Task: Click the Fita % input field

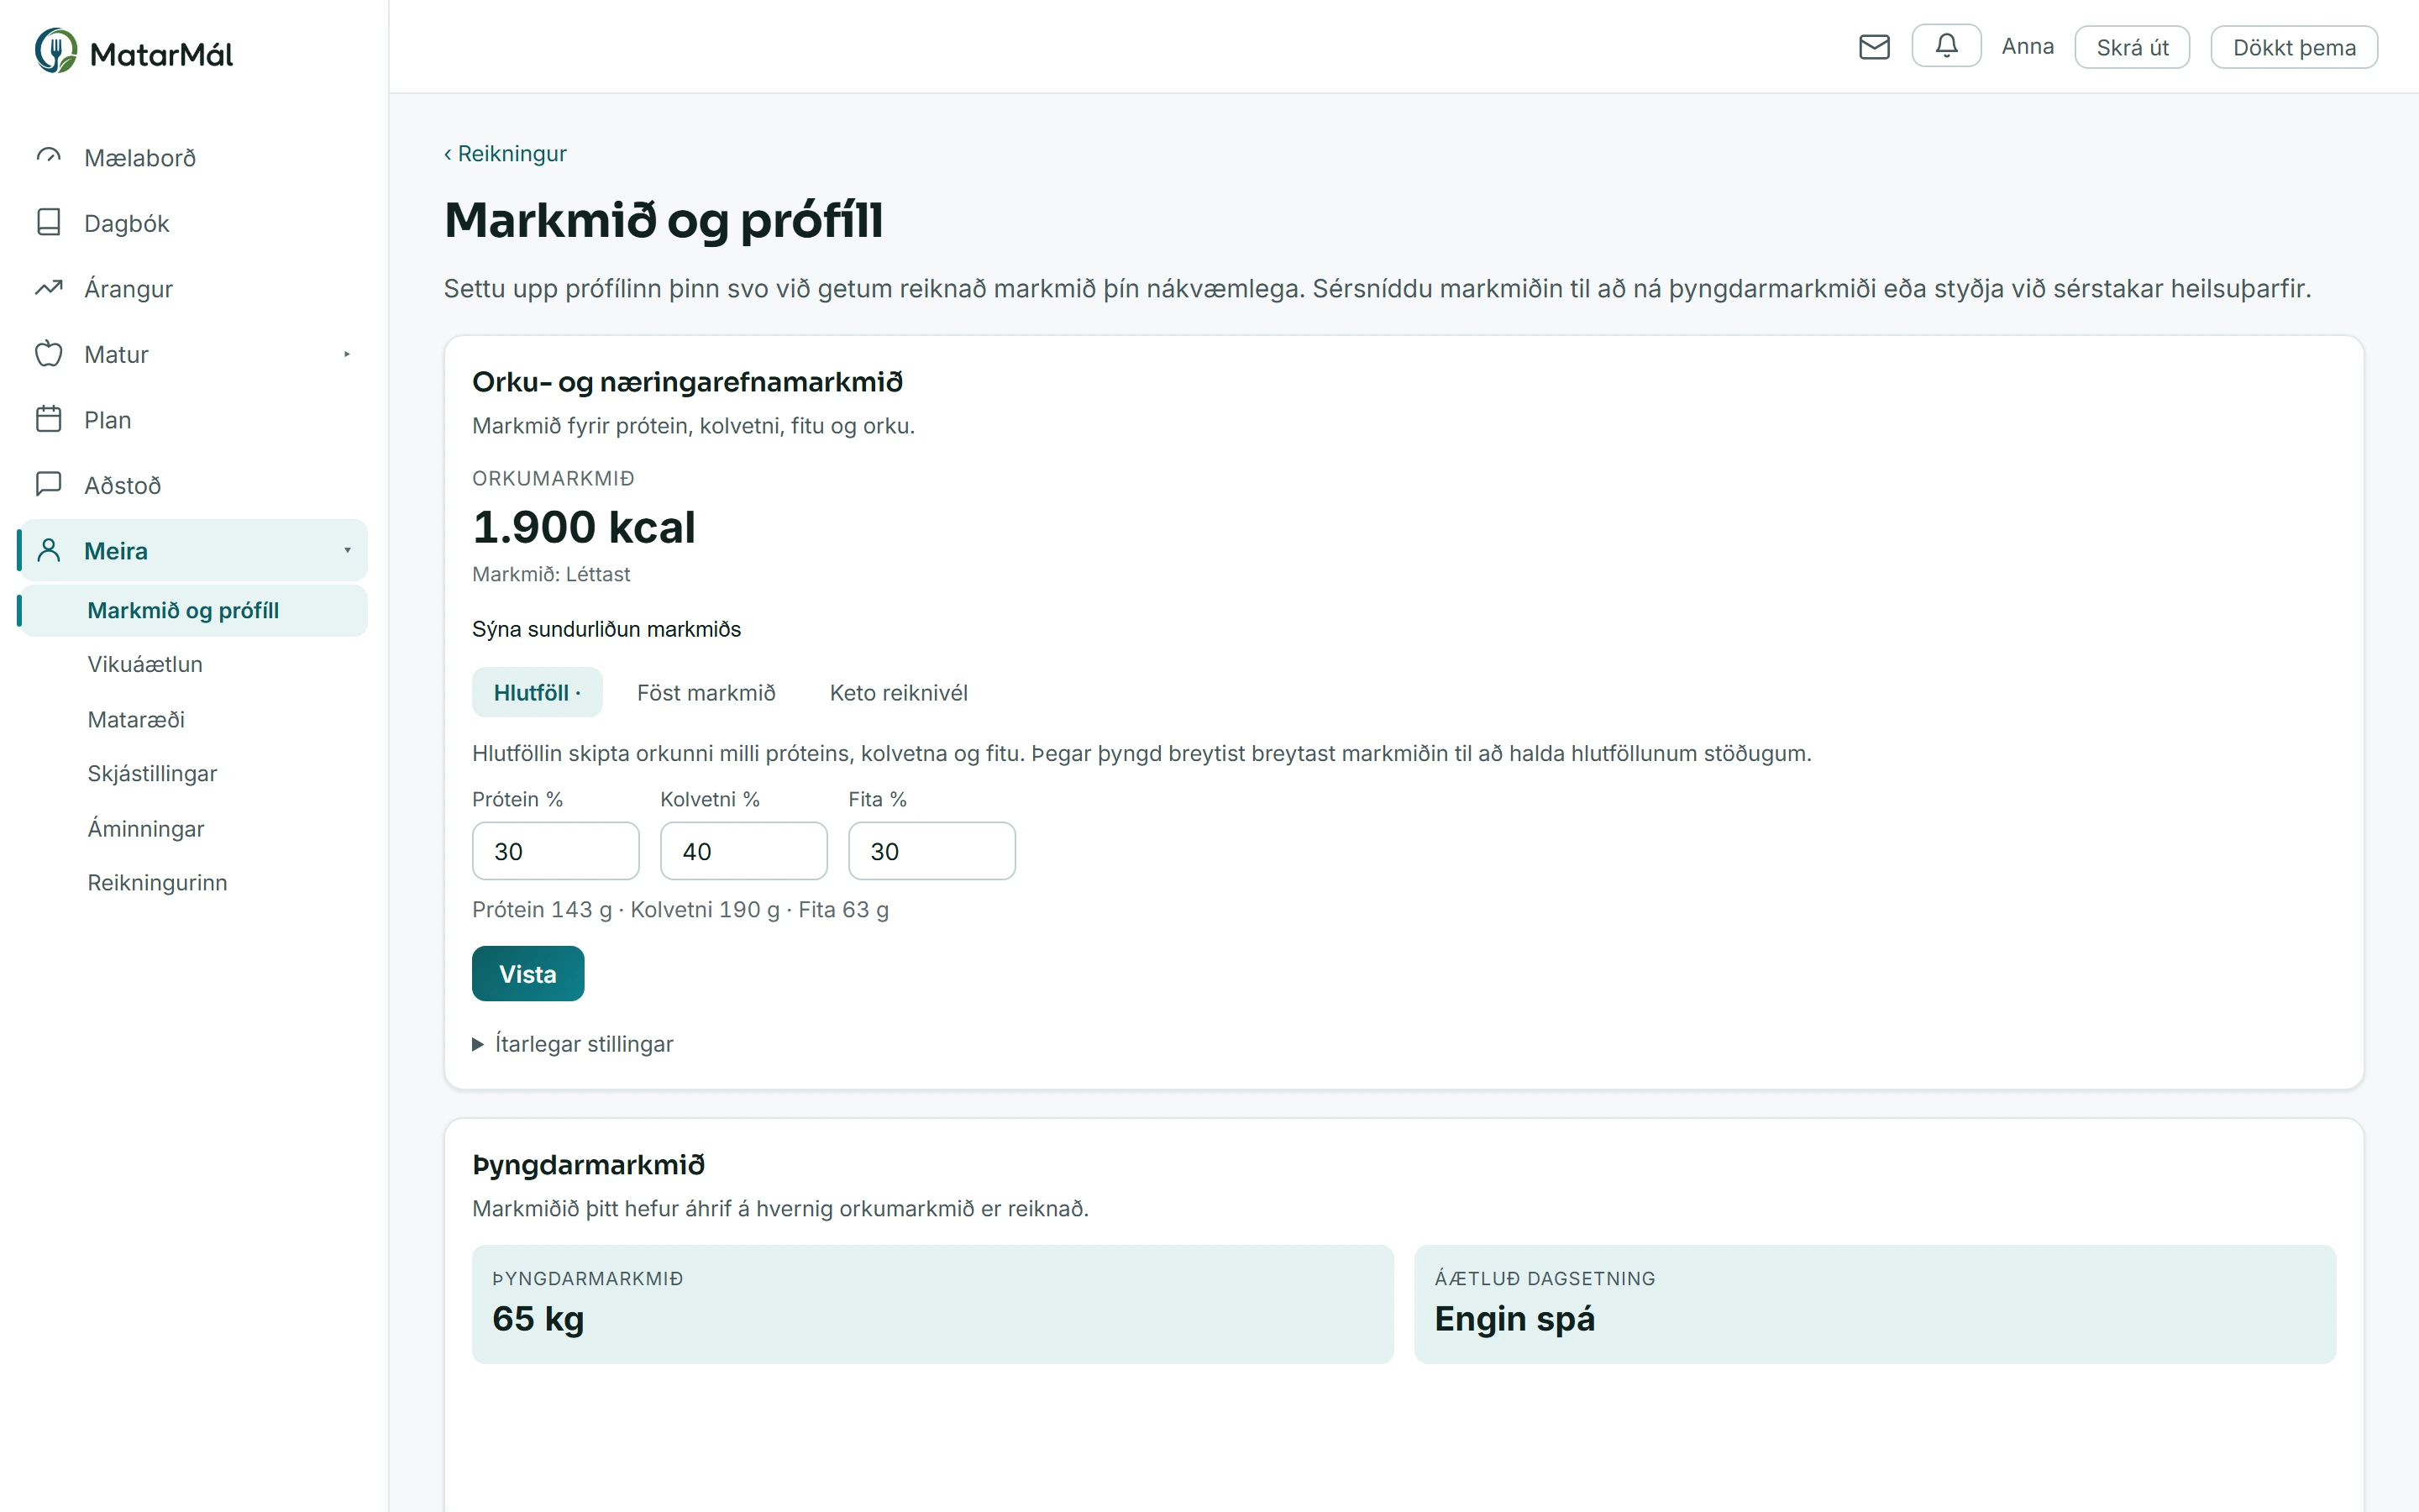Action: (931, 851)
